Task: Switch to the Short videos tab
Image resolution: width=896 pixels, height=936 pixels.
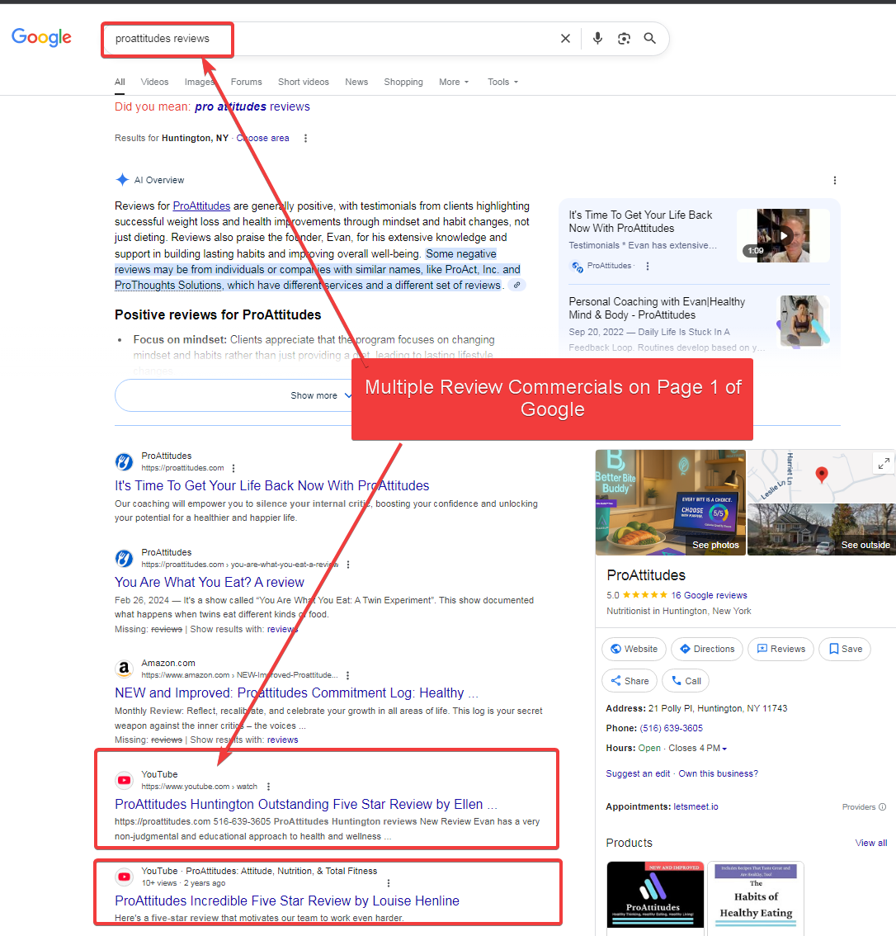Action: click(303, 83)
